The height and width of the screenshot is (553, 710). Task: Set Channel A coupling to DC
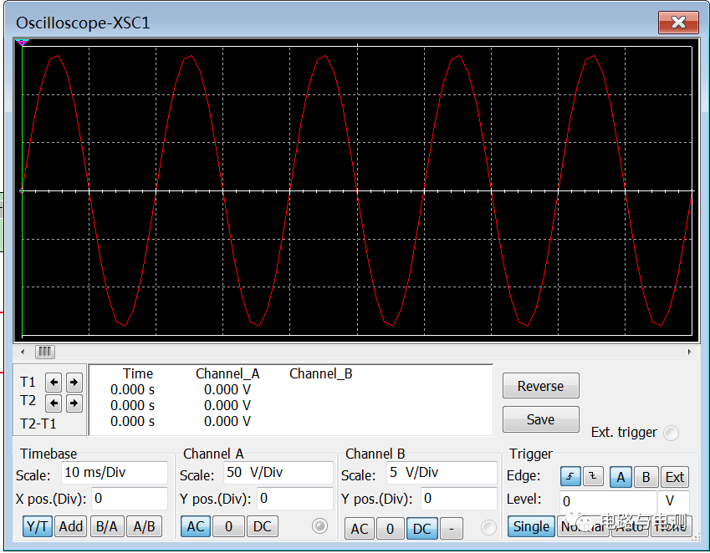(x=263, y=526)
